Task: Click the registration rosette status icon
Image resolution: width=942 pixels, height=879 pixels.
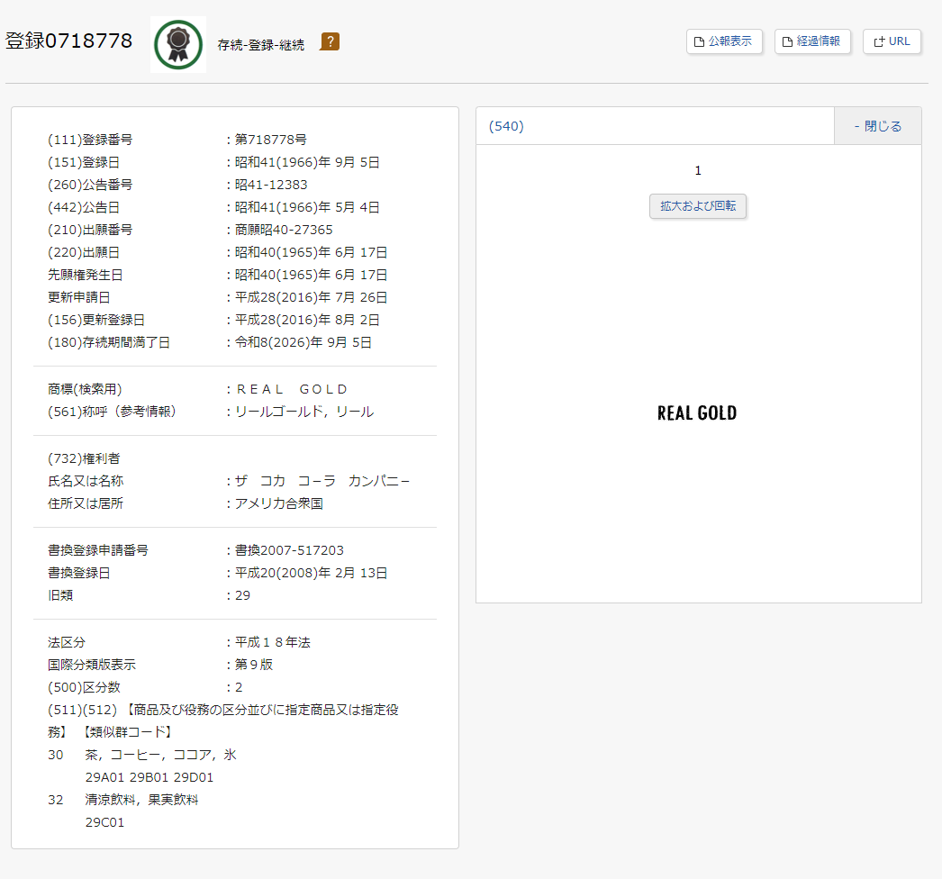Action: coord(177,44)
